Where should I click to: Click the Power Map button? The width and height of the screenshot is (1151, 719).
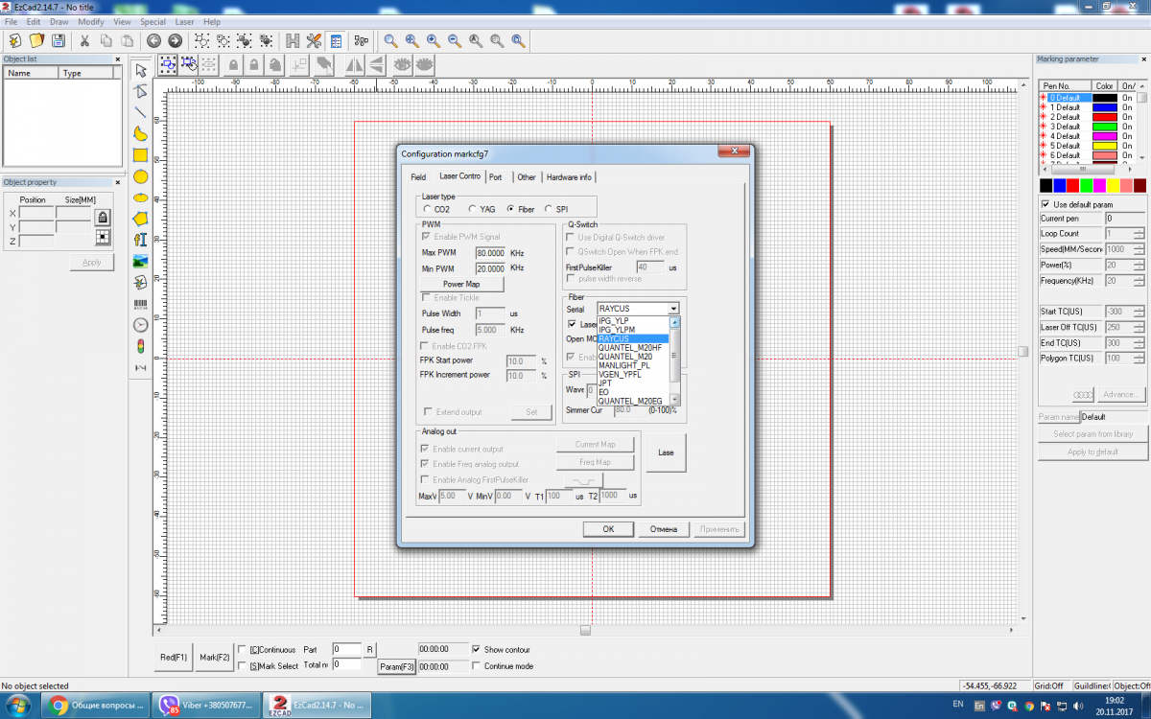click(461, 285)
